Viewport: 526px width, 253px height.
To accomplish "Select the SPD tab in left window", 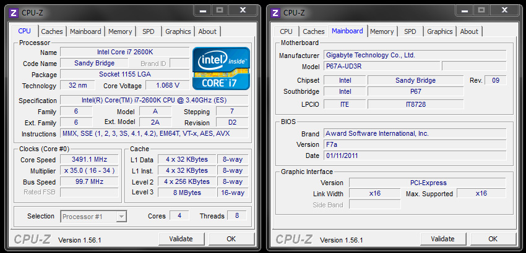I will [x=149, y=31].
